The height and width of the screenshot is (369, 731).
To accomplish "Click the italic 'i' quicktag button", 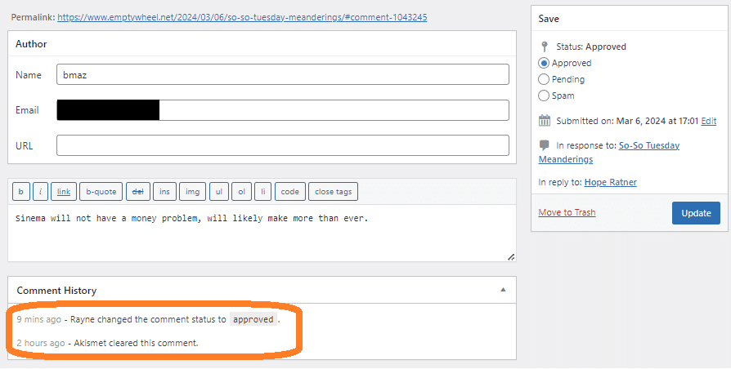I will [40, 192].
